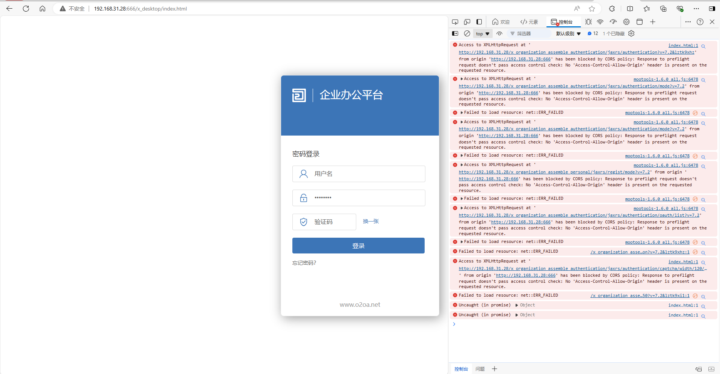Image resolution: width=720 pixels, height=374 pixels.
Task: Open the Network wifi icon tab
Action: tap(600, 22)
